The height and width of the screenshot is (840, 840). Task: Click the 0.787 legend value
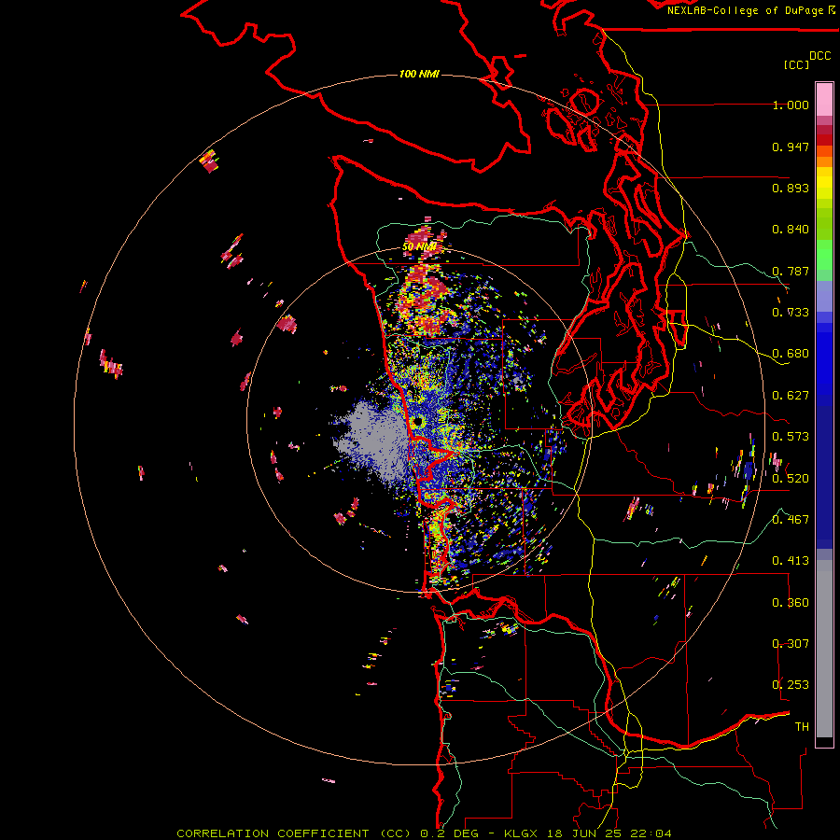pos(791,271)
